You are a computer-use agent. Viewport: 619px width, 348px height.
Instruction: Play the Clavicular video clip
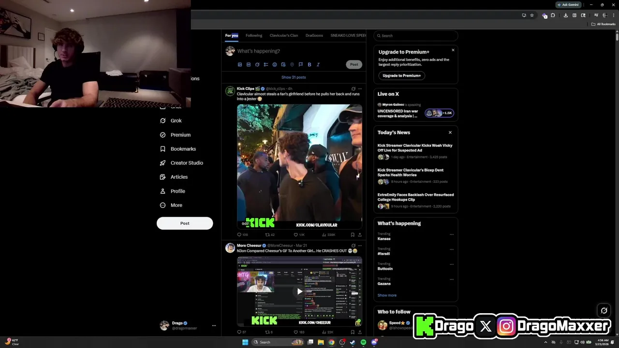tap(299, 166)
